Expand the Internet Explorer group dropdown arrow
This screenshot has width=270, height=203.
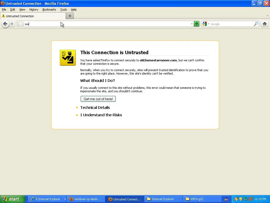(65, 199)
